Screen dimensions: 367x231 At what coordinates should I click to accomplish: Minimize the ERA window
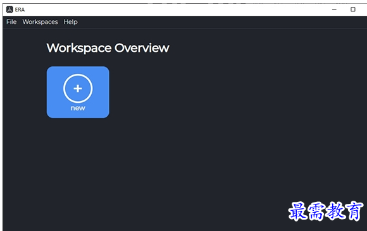[334, 9]
